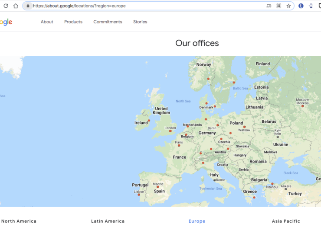This screenshot has height=230, width=321.
Task: Select the office marker in Ireland
Action: (149, 121)
